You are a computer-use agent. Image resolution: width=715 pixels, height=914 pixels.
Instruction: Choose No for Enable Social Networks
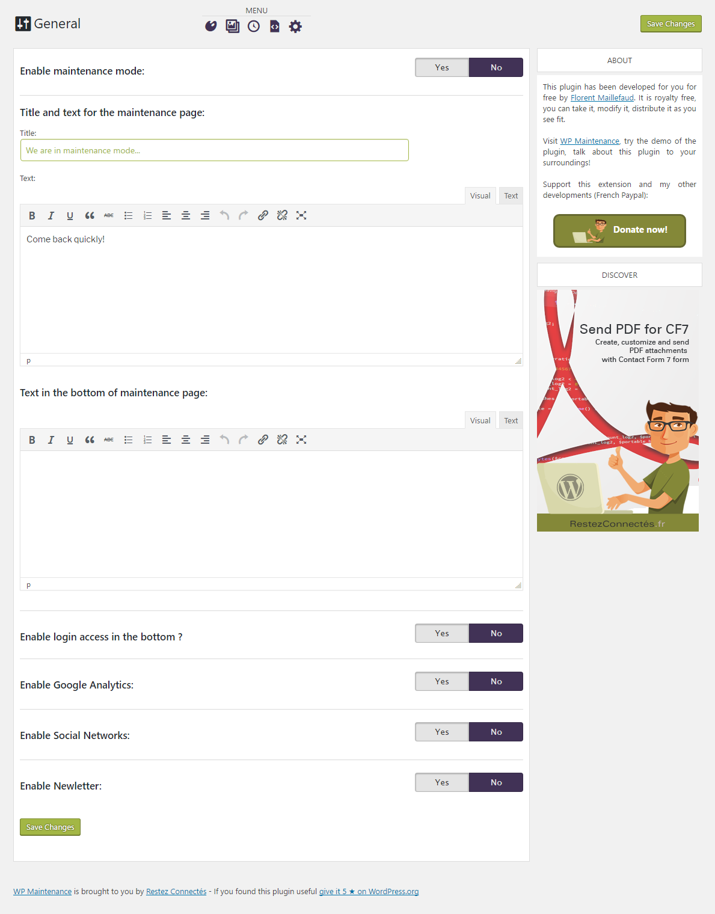[x=496, y=732]
